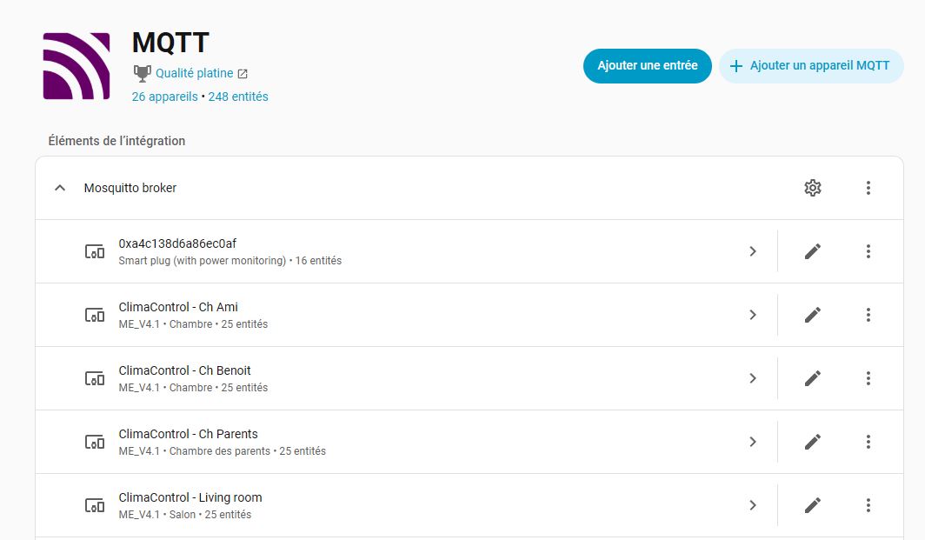Open Mosquitto broker settings gear
Viewport: 925px width, 540px height.
coord(812,188)
